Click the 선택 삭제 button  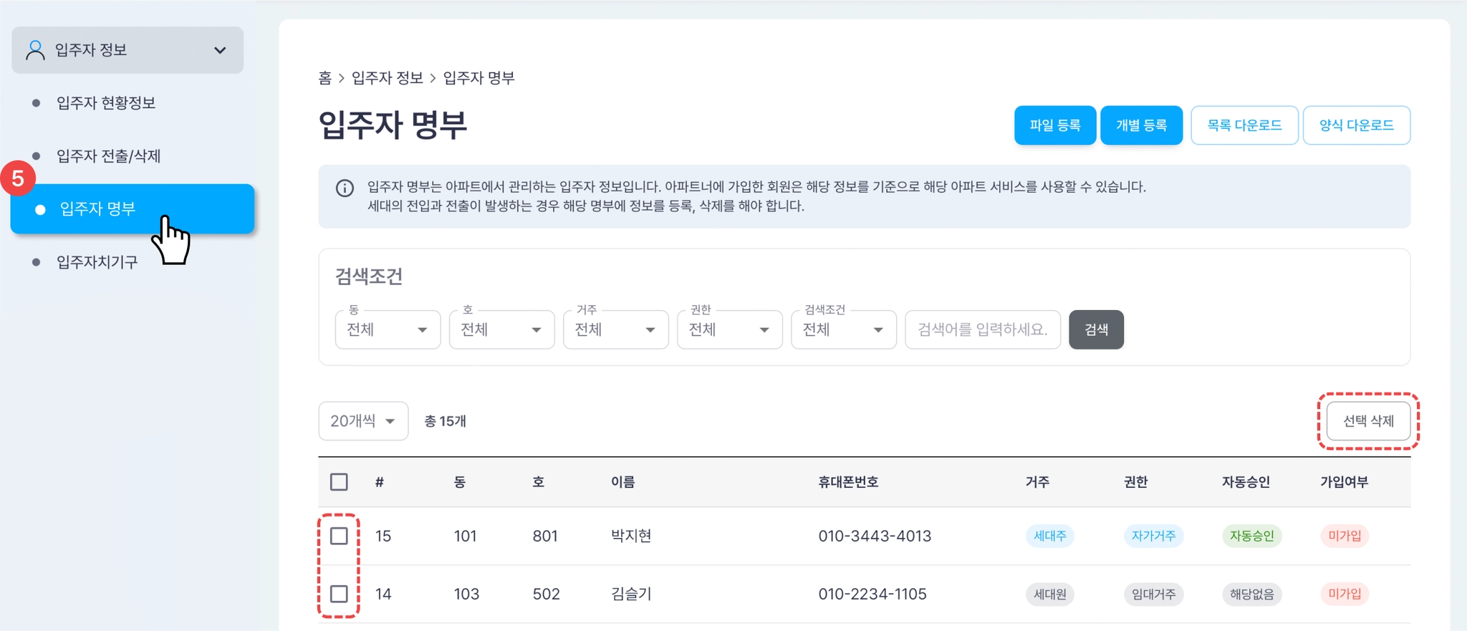point(1368,421)
